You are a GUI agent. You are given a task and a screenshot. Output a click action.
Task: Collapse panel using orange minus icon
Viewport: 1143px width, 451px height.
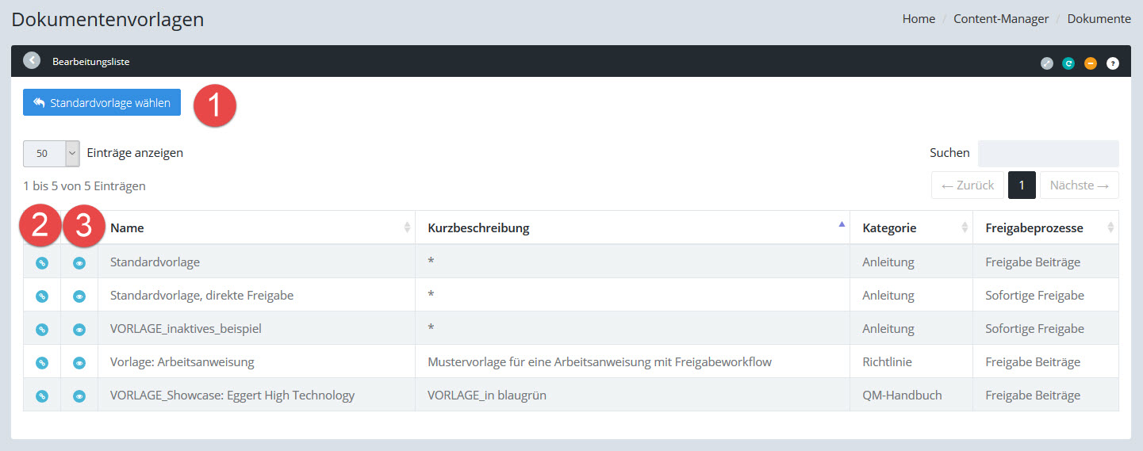1091,63
